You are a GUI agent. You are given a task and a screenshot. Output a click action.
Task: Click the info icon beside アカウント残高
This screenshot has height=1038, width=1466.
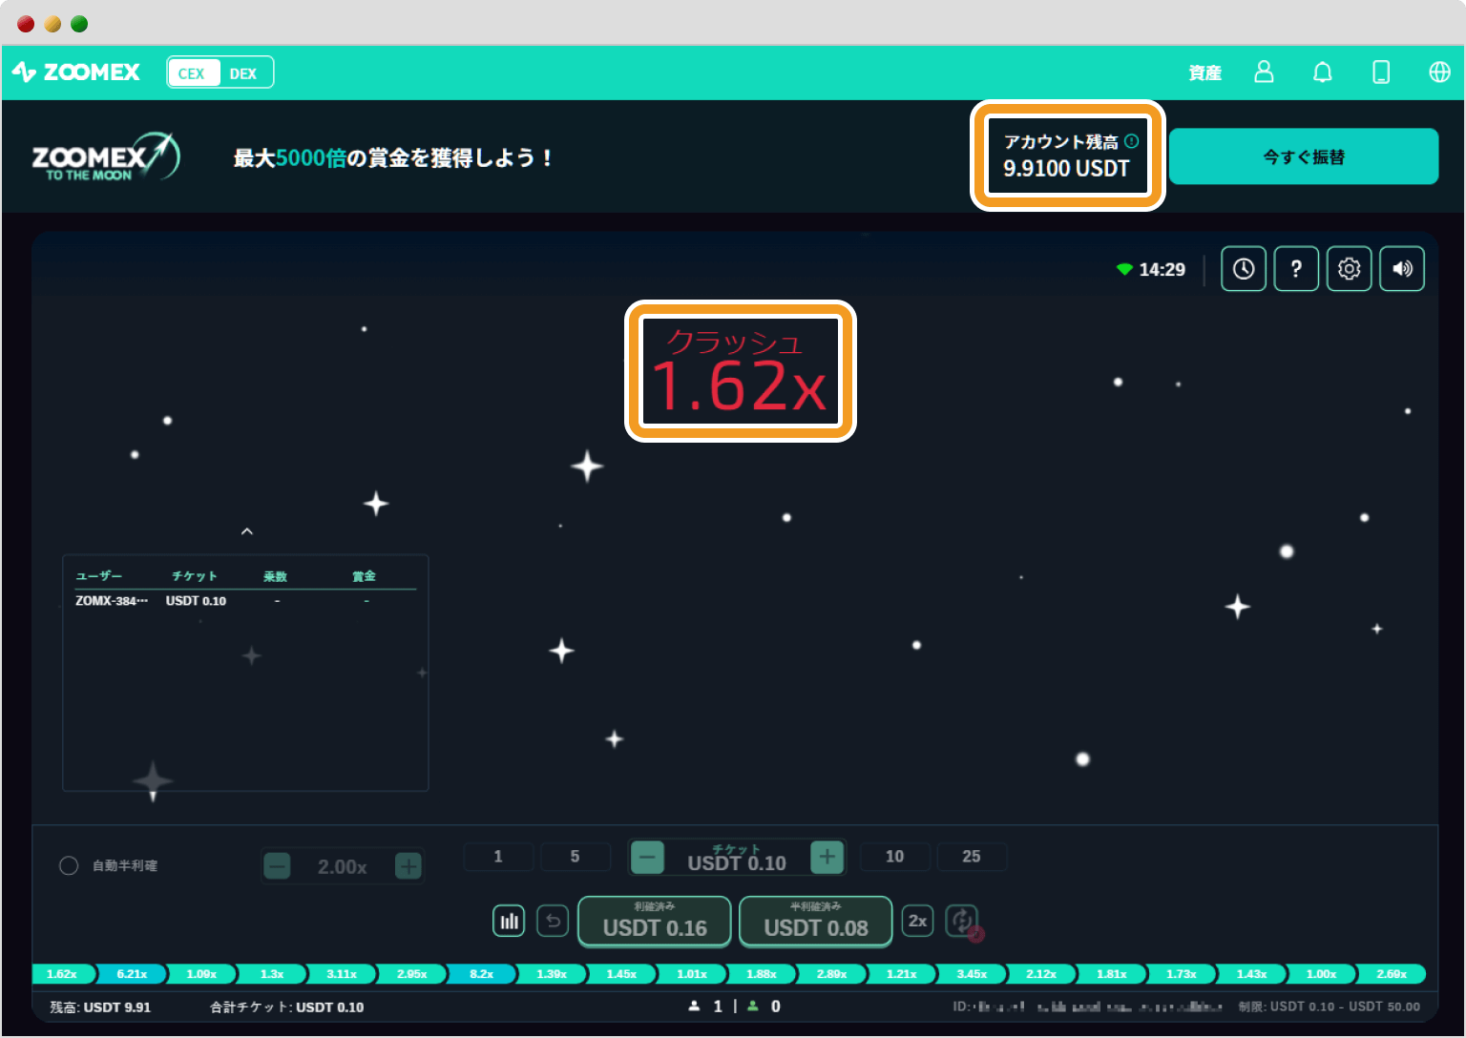click(1131, 139)
